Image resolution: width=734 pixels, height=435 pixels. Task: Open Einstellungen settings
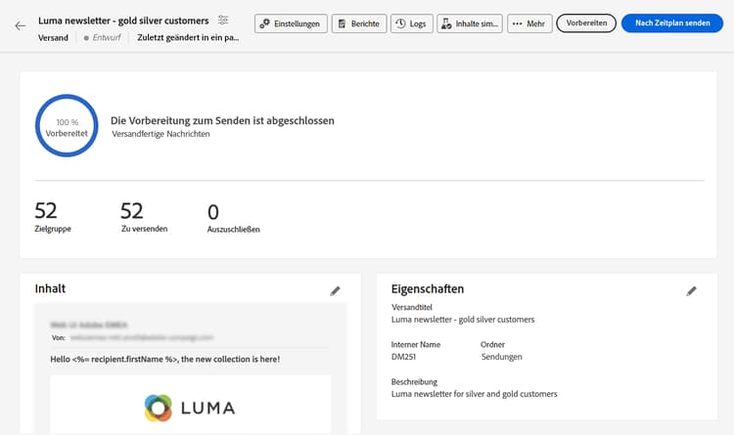click(289, 23)
